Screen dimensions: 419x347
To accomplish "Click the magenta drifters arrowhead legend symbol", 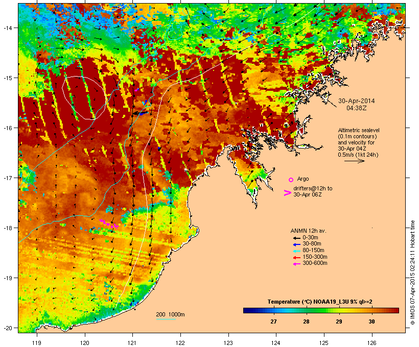I will [287, 193].
